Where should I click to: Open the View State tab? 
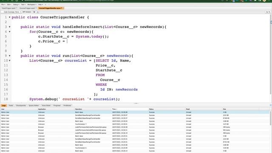[x=46, y=105]
